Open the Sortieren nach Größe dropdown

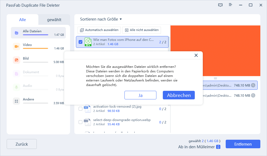[x=101, y=19]
